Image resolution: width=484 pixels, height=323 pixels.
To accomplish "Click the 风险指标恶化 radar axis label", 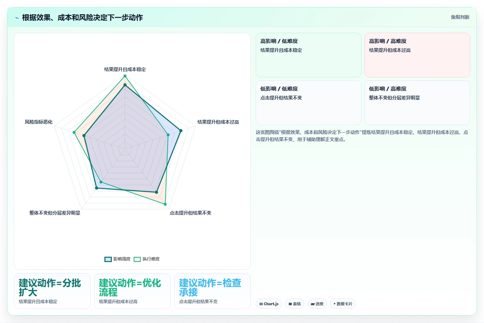I will tap(39, 122).
